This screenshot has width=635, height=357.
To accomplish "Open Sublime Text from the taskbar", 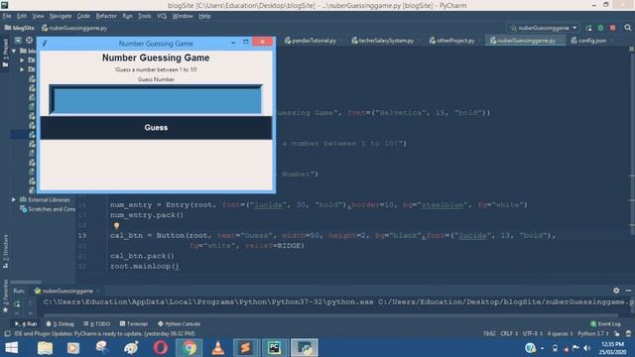I will [x=245, y=348].
